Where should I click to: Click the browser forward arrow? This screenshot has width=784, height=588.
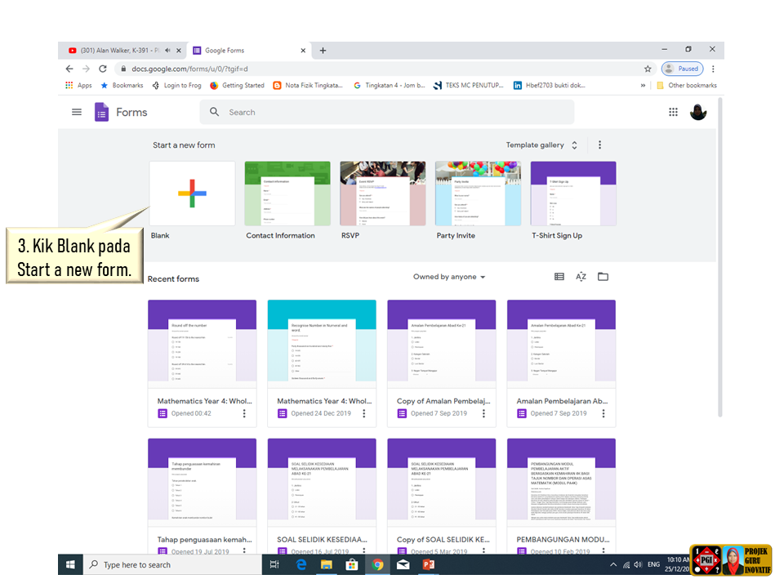pyautogui.click(x=86, y=69)
